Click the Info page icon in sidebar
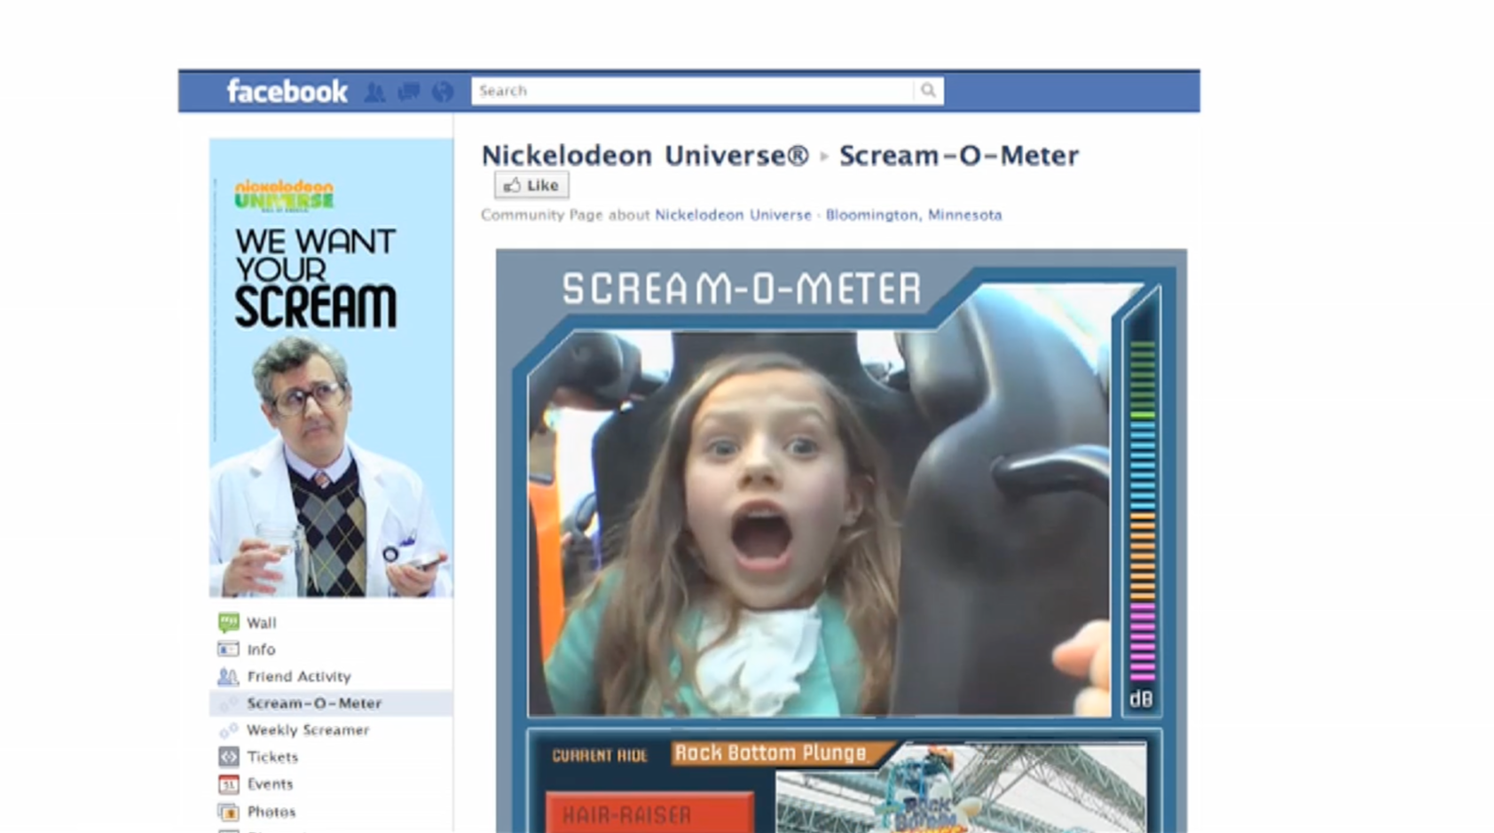The height and width of the screenshot is (833, 1494). click(x=227, y=649)
